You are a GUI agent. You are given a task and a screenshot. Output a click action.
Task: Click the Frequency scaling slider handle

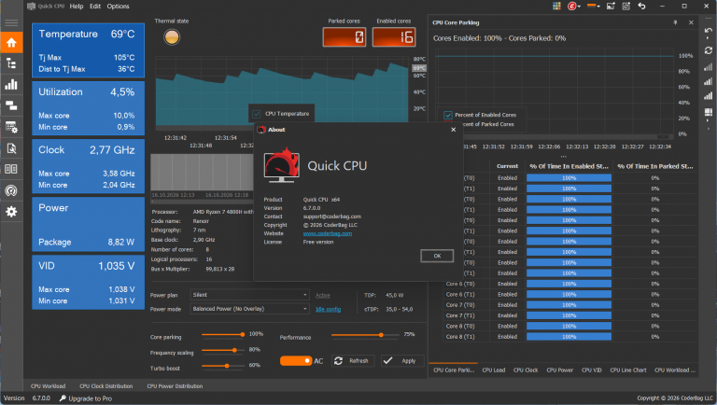234,350
